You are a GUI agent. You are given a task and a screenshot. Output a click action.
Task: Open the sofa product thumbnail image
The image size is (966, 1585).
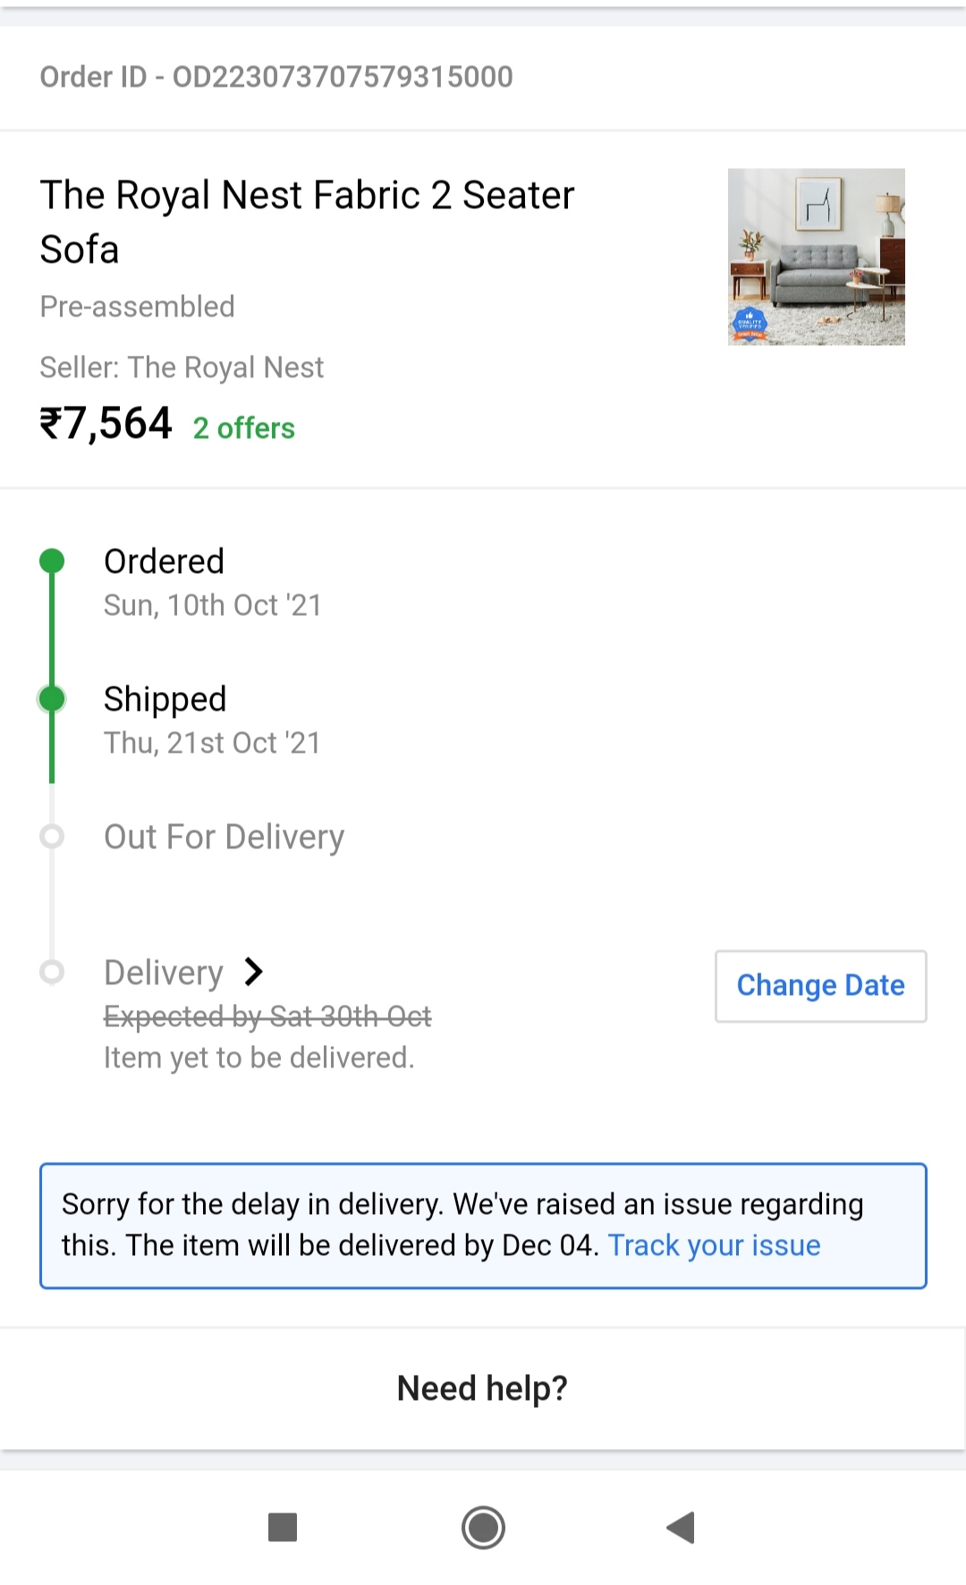[x=816, y=257]
